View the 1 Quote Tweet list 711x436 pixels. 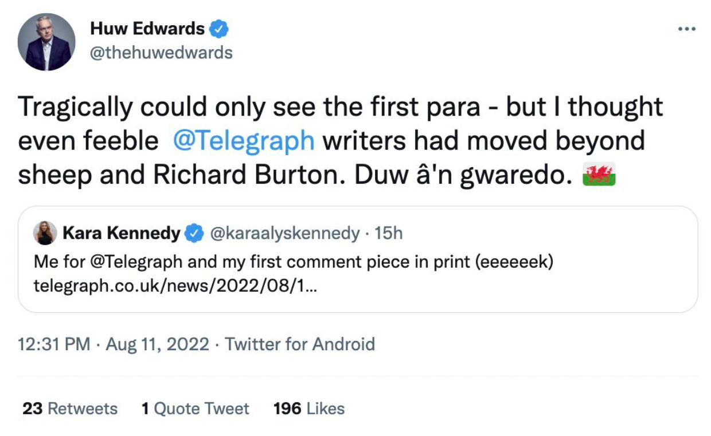click(195, 409)
